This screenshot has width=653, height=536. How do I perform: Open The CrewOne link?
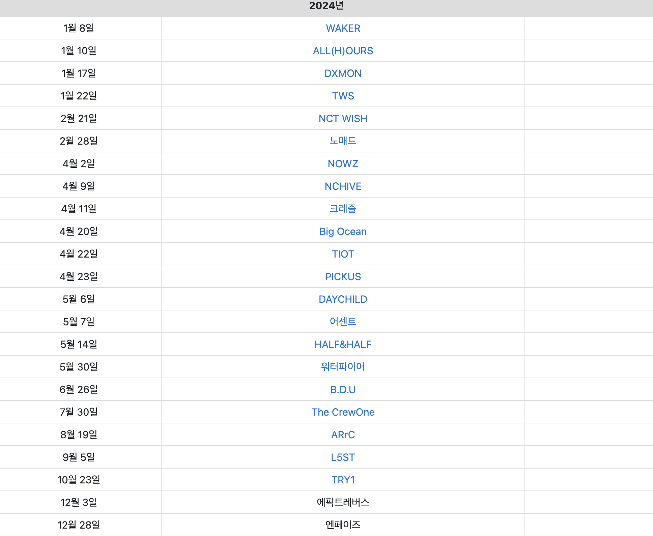tap(343, 412)
